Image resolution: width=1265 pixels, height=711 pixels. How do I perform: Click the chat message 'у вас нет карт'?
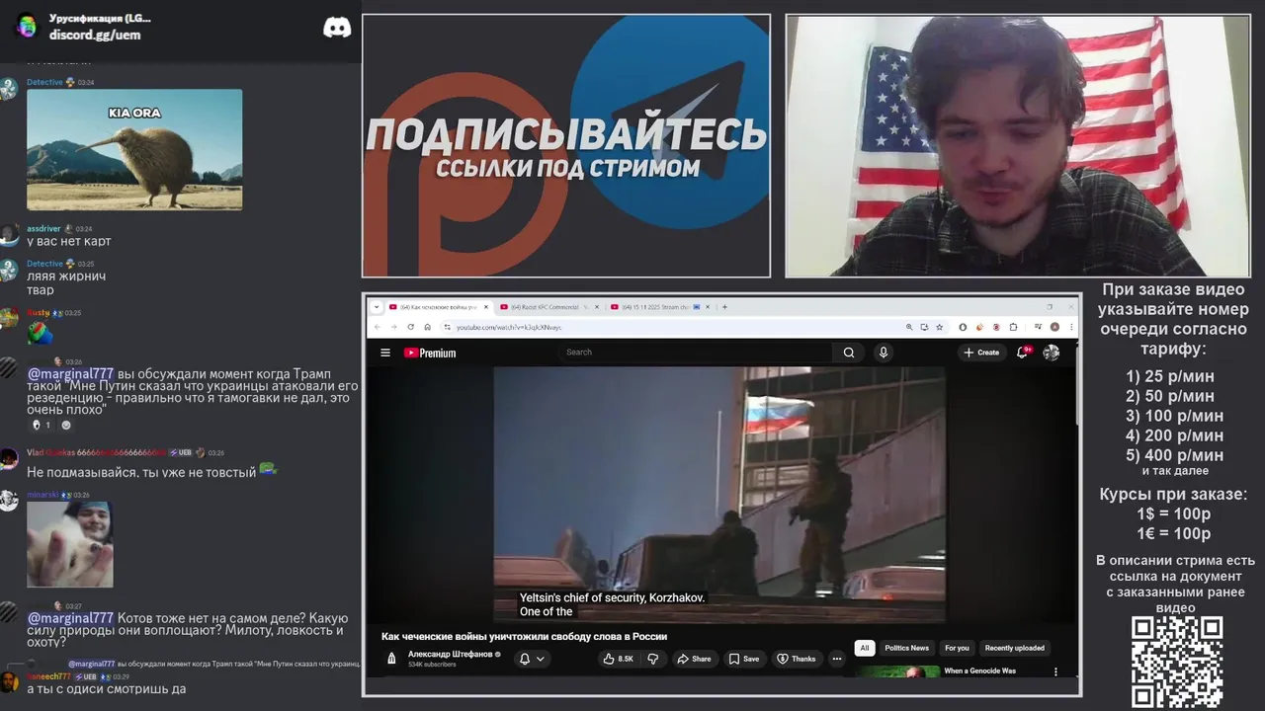click(x=69, y=241)
